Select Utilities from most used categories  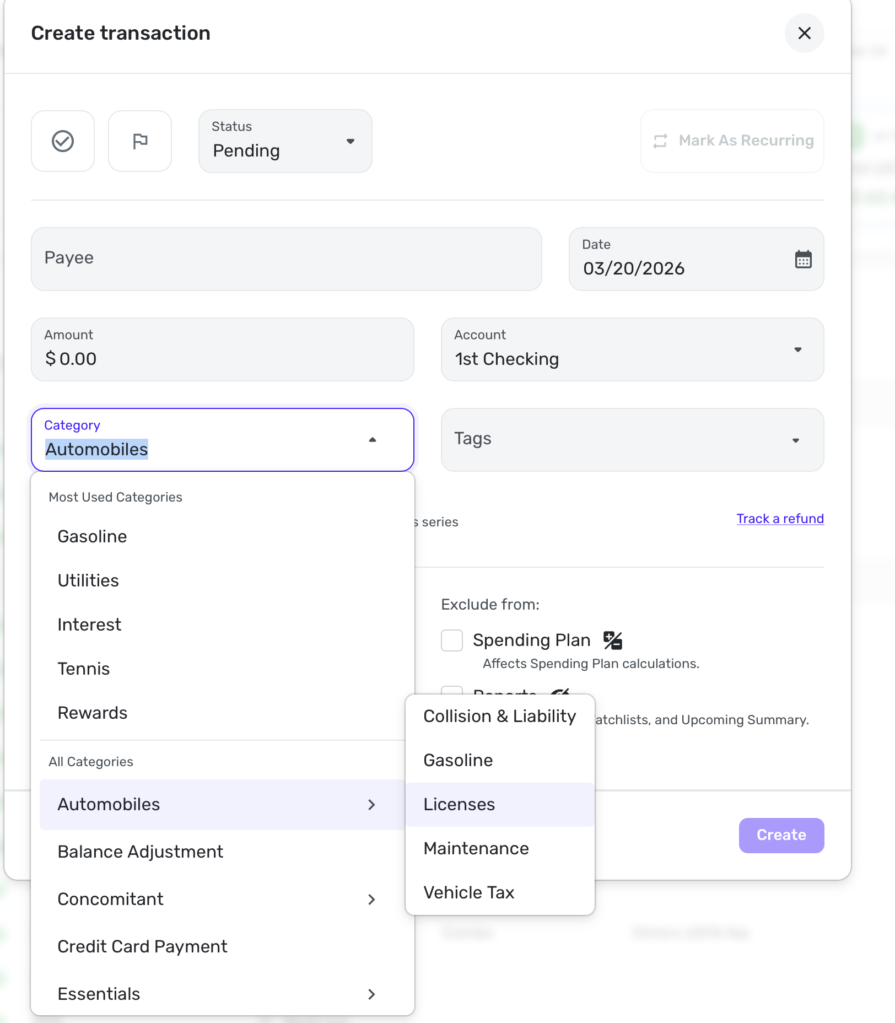coord(88,580)
